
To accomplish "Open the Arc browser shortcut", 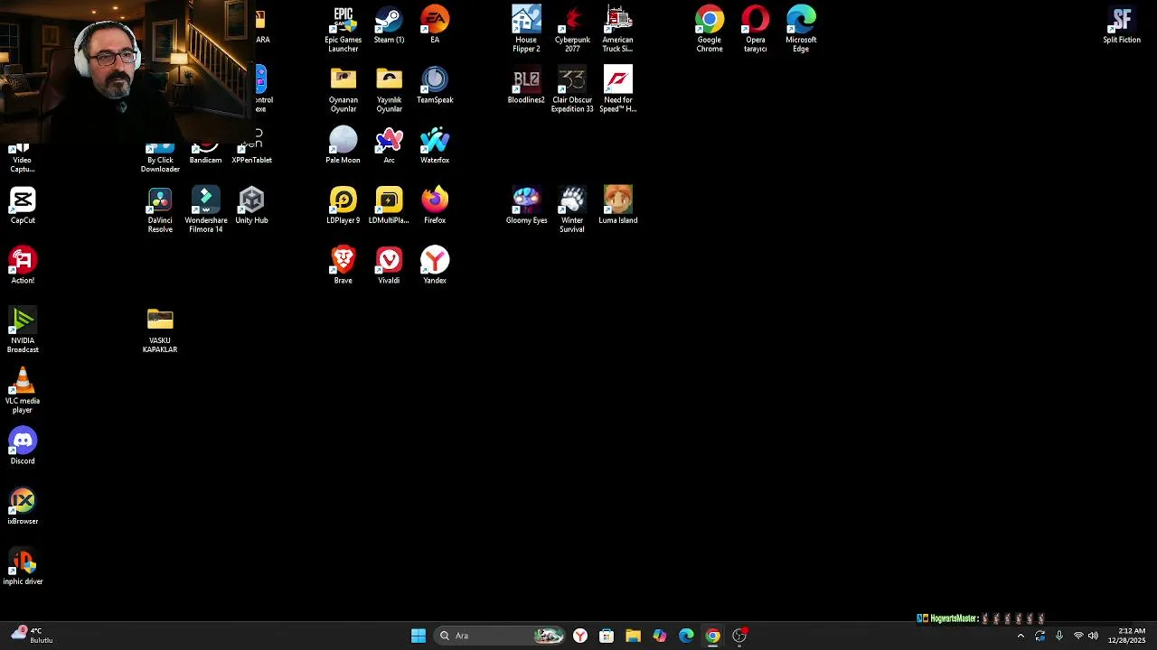I will 389,145.
